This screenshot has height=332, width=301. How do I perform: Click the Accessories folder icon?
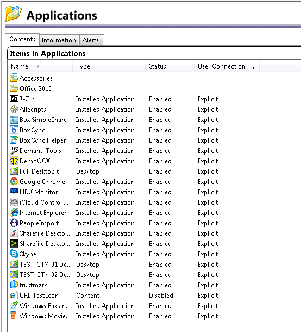pyautogui.click(x=14, y=78)
